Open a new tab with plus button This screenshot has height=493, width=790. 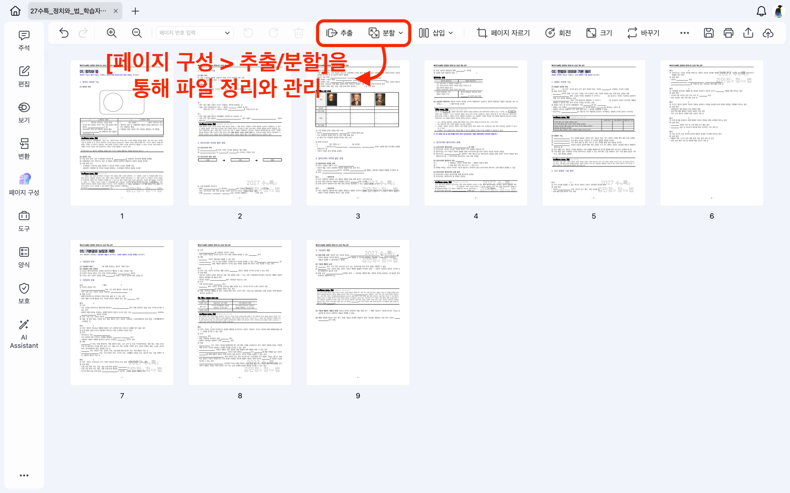(135, 11)
